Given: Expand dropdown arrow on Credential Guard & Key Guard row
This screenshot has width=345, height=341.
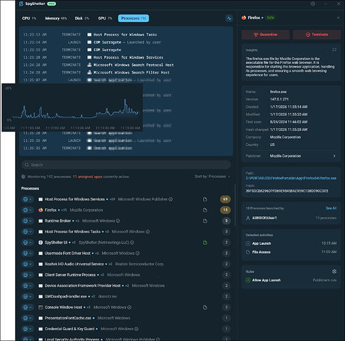Looking at the screenshot, I should click(x=31, y=329).
